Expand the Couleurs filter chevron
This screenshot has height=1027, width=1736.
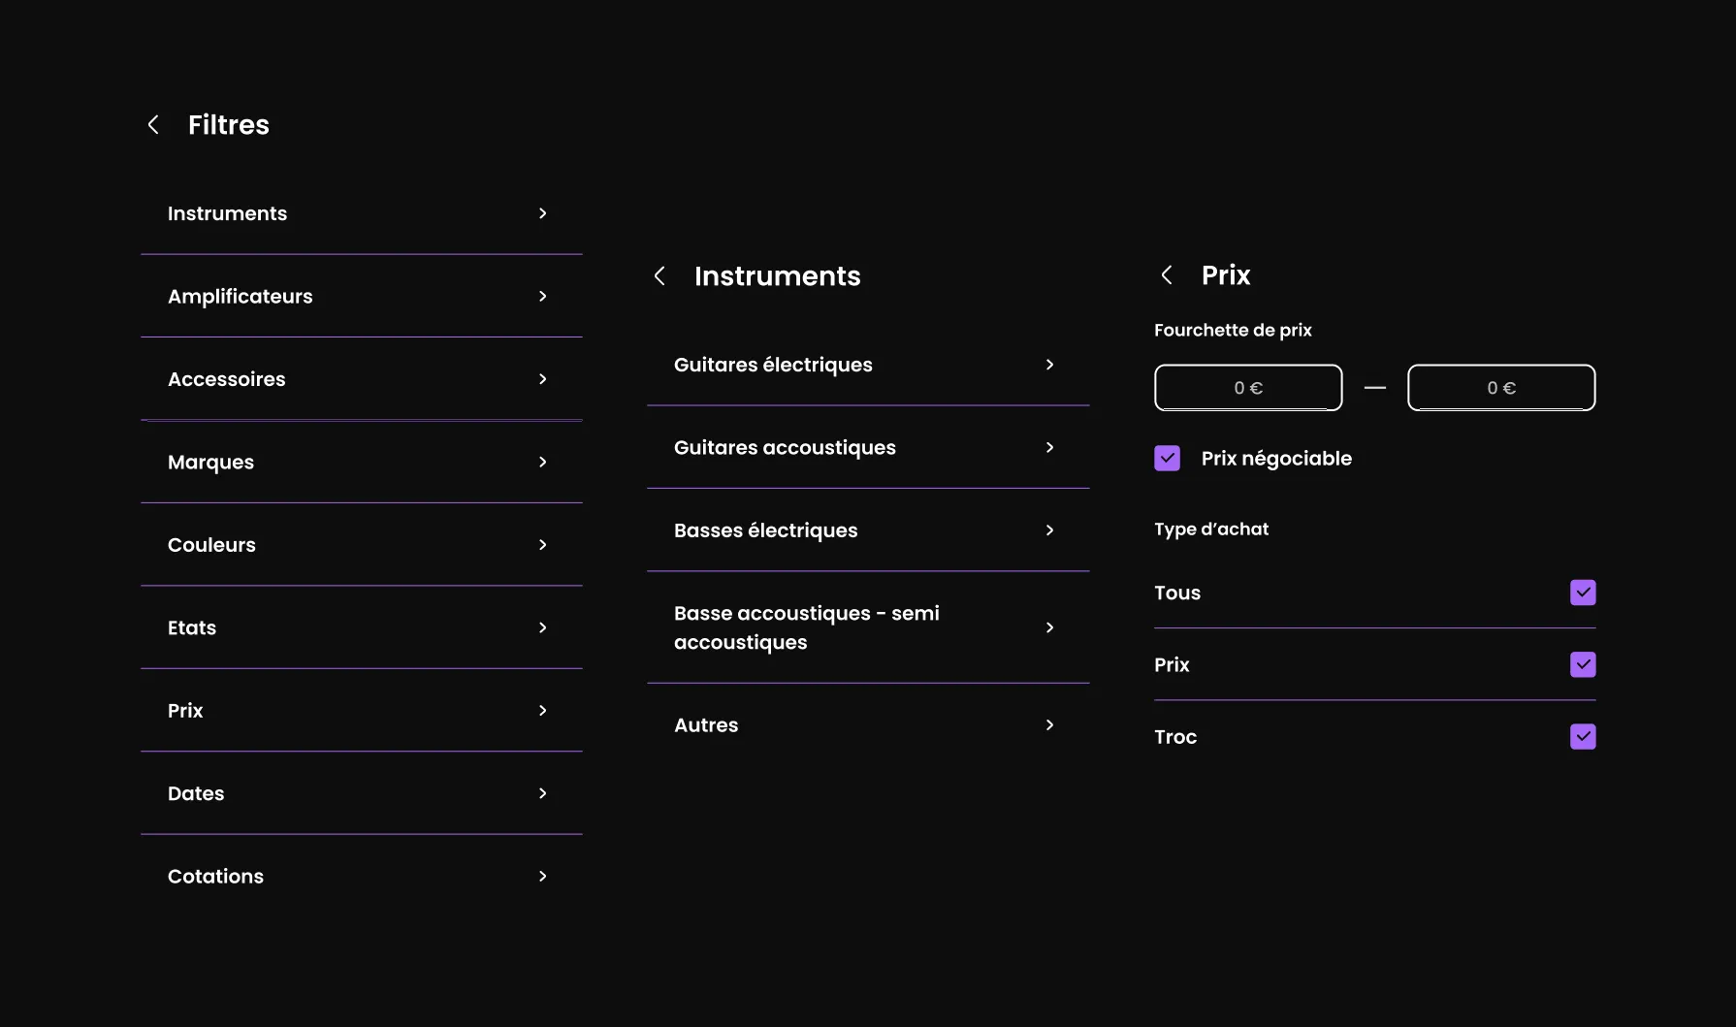[x=543, y=545]
